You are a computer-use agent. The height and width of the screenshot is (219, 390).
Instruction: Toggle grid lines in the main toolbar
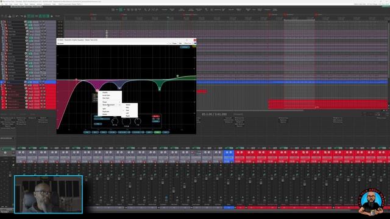44,16
